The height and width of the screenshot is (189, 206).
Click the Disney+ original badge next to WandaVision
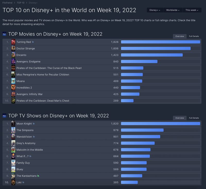(34, 137)
